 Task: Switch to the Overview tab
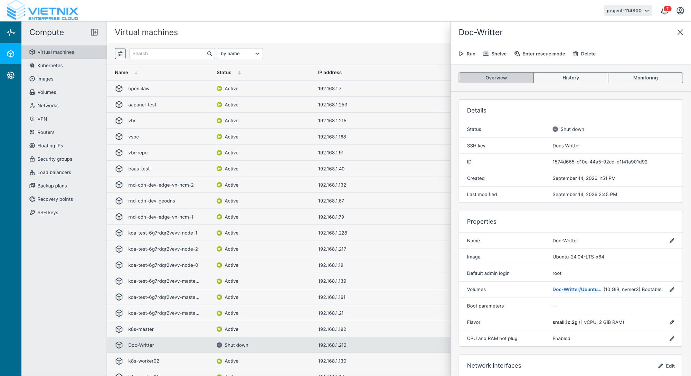(496, 78)
